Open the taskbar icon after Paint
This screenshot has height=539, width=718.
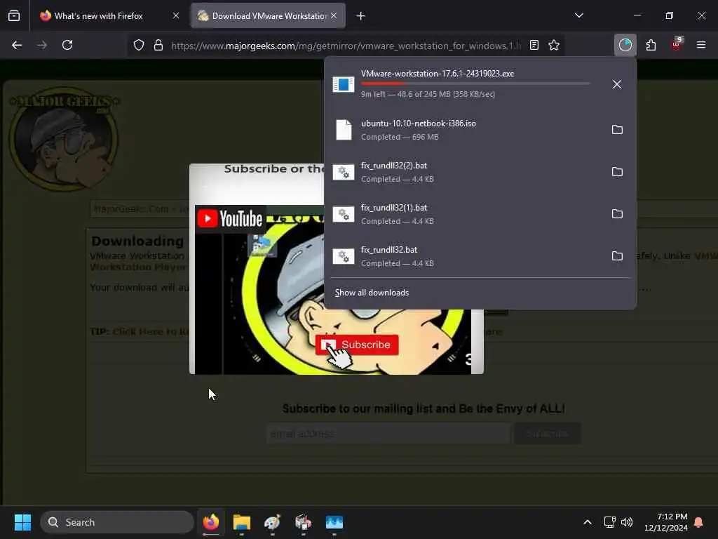coord(303,522)
